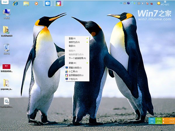Click the 内存 23% memory widget tile
Image resolution: width=175 pixels, height=131 pixels.
[x=159, y=121]
